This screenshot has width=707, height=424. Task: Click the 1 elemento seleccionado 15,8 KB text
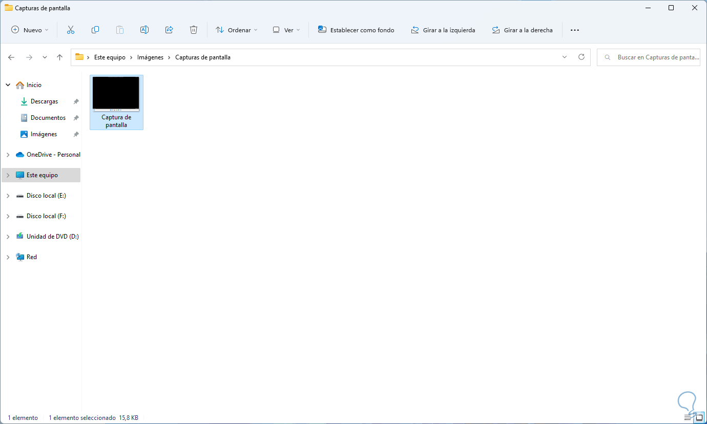click(93, 418)
